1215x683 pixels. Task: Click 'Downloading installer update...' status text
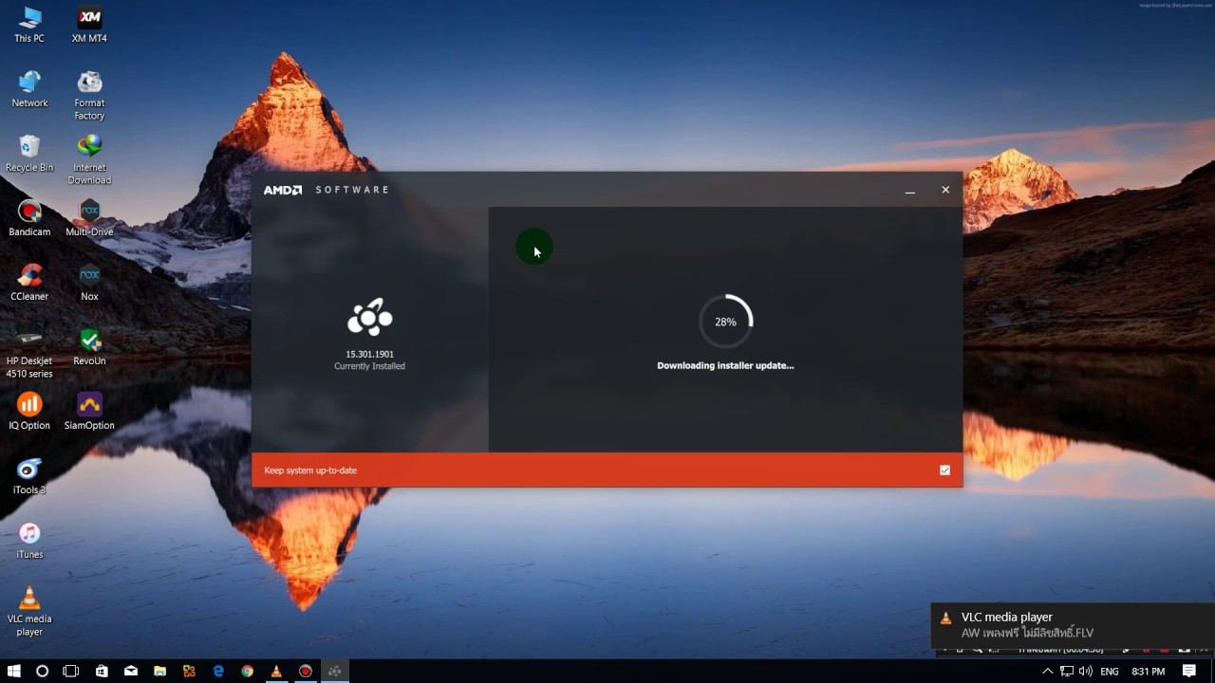point(725,365)
